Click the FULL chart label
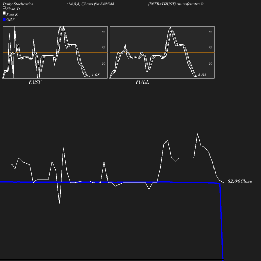Image resolution: width=261 pixels, height=261 pixels. click(x=143, y=82)
